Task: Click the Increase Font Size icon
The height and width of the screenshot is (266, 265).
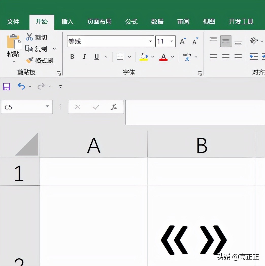Action: (183, 41)
